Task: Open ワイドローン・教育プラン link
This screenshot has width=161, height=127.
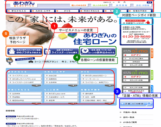Action: coord(98,82)
